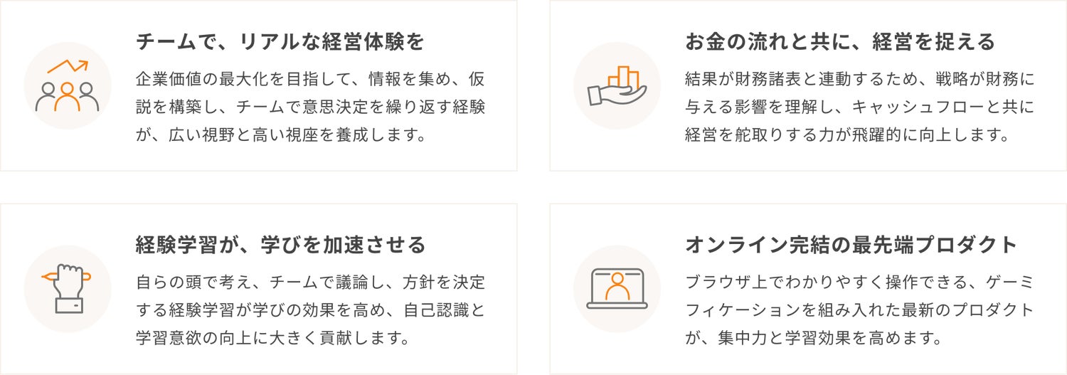Click the line starting with 与える影響を理解し

click(x=859, y=107)
